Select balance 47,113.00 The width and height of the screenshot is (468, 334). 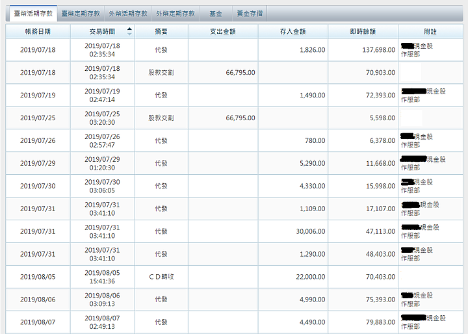tap(380, 231)
